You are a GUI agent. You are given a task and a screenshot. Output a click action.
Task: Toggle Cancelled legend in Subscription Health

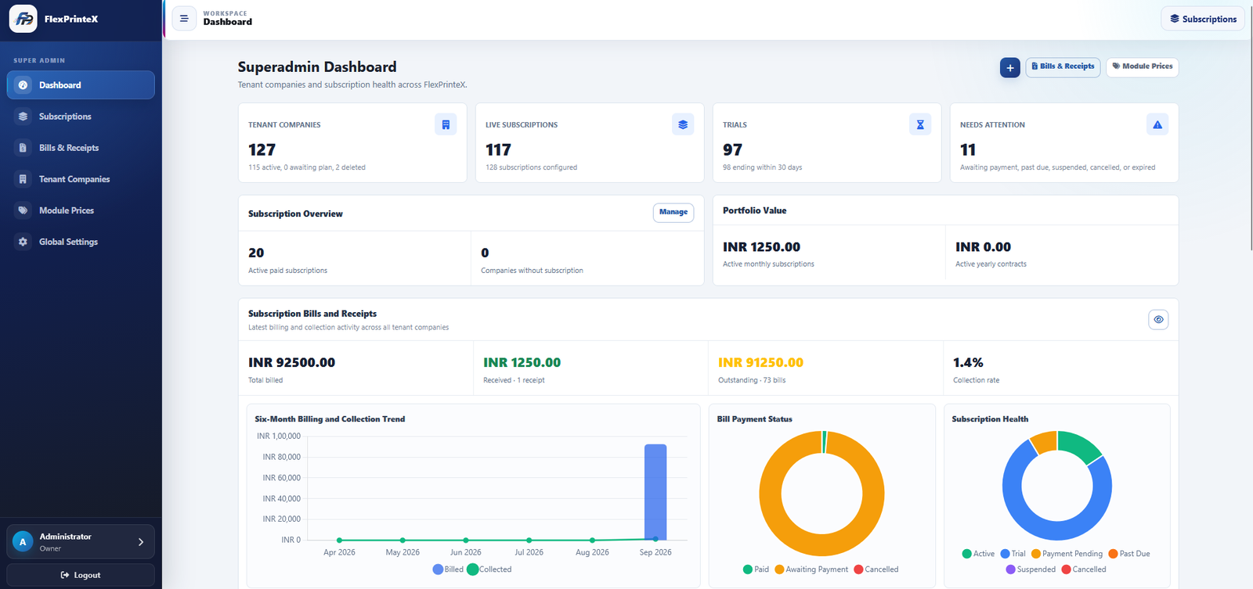(1084, 569)
